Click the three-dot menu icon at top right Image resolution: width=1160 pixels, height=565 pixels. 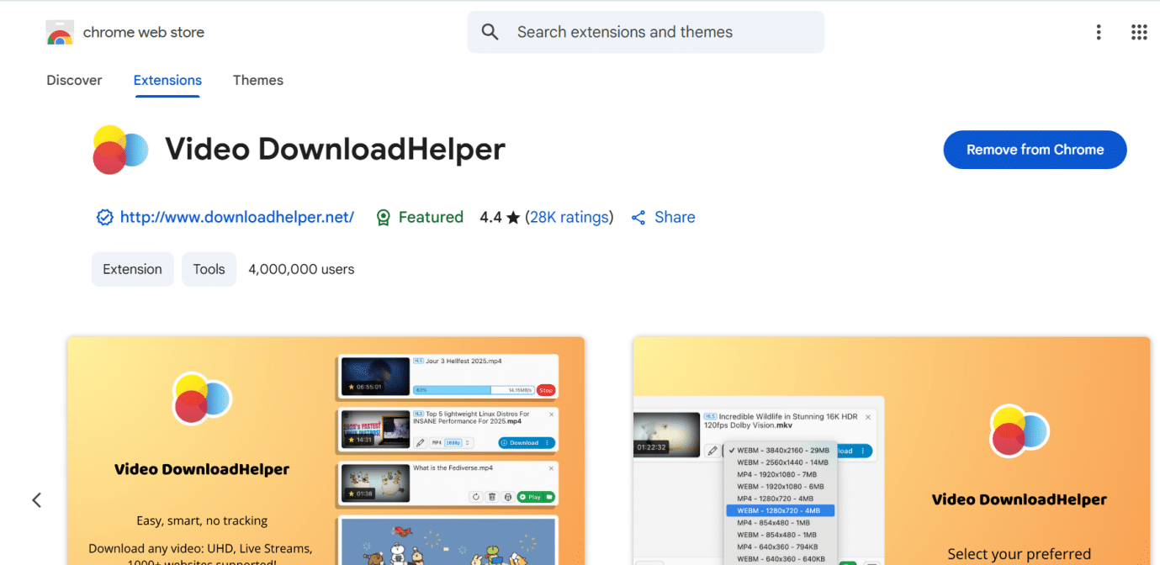point(1099,32)
